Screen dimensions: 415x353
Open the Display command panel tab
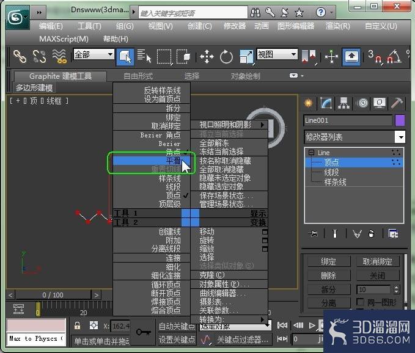380,103
